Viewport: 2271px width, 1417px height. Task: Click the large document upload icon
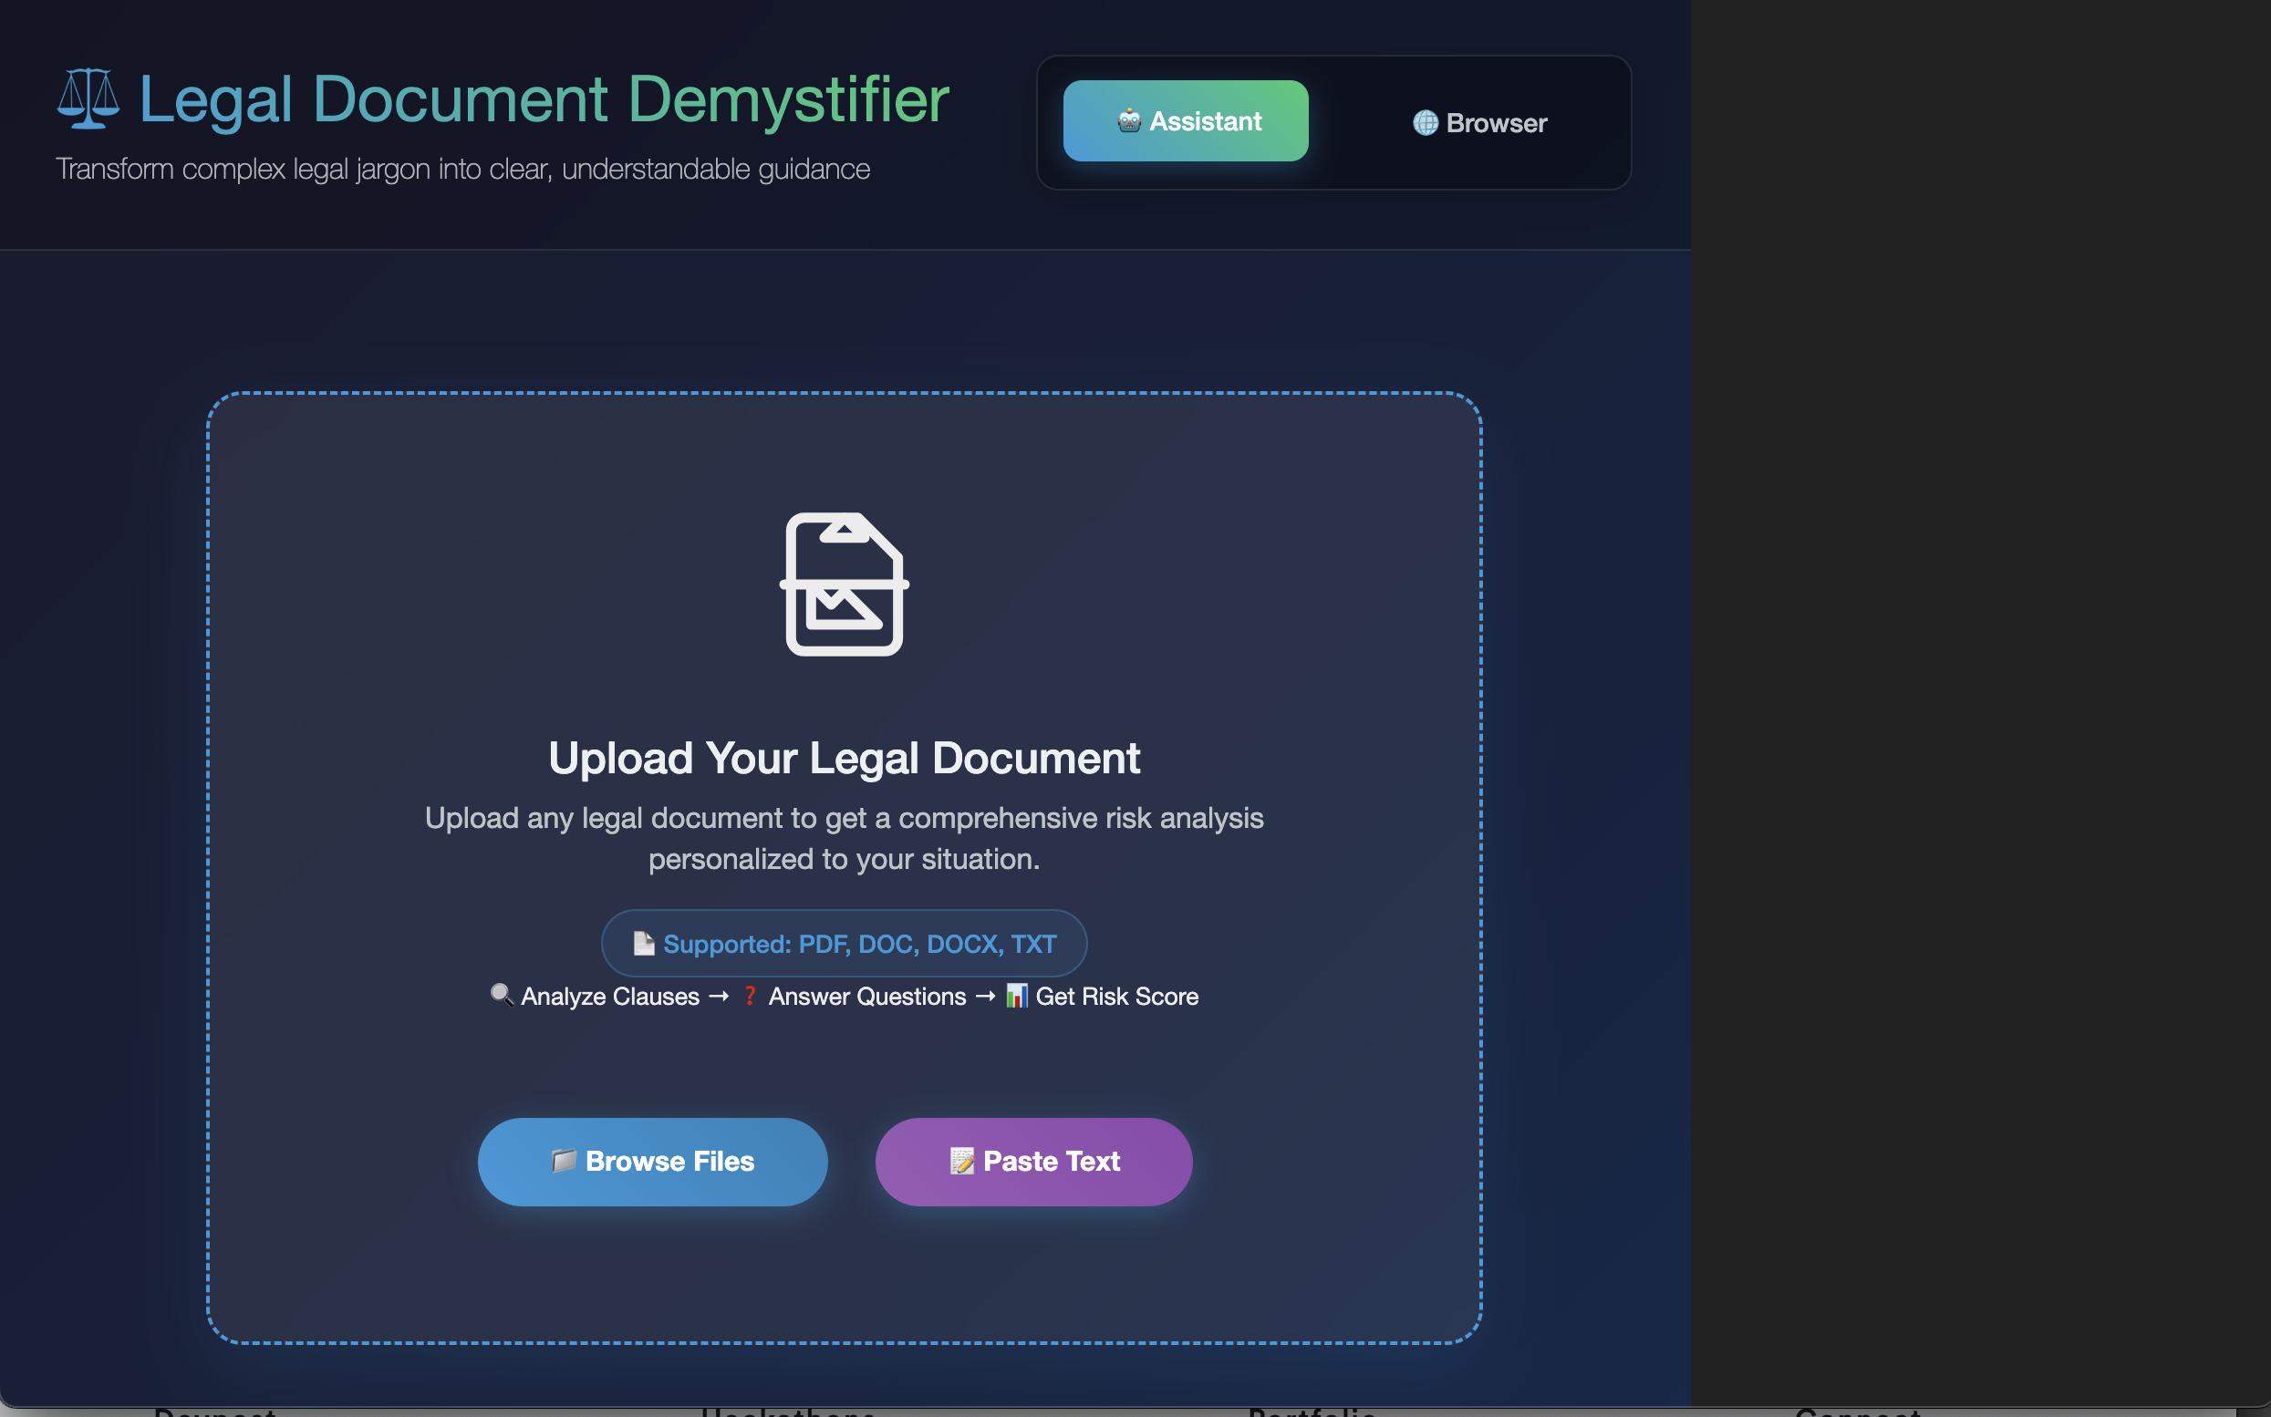[844, 584]
